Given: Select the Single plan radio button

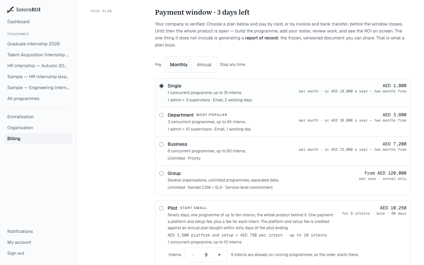Looking at the screenshot, I should [x=161, y=86].
